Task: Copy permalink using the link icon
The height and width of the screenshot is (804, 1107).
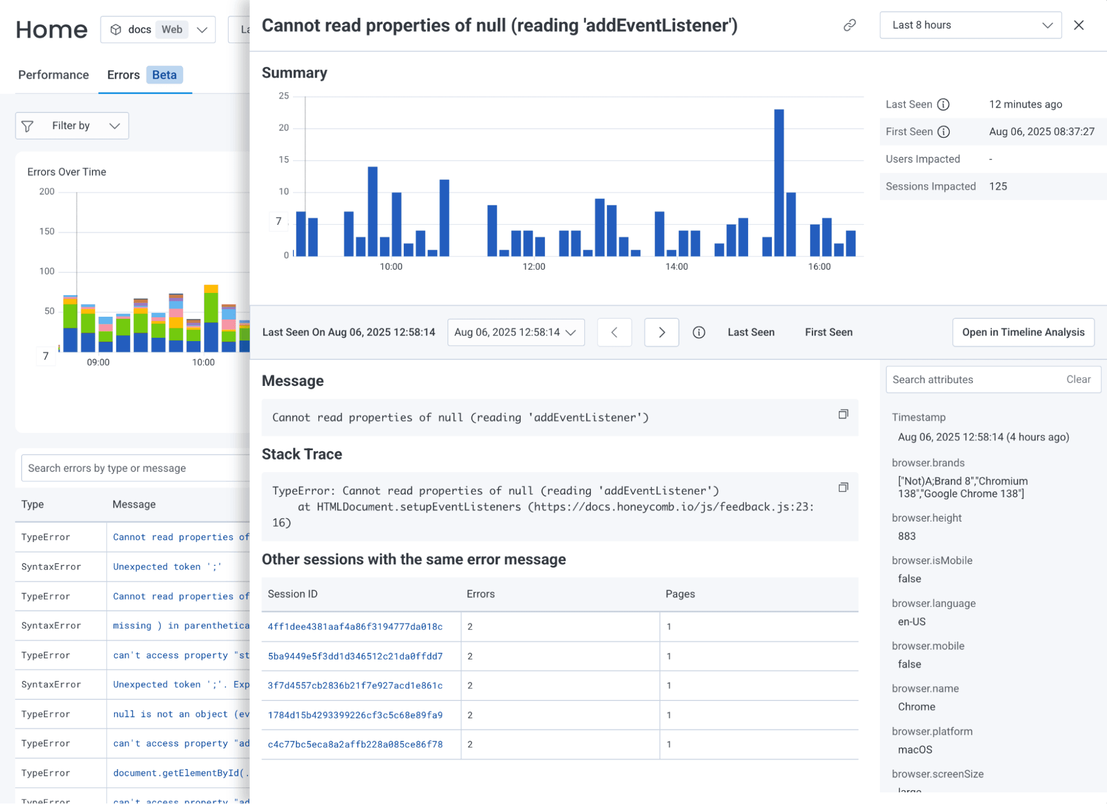Action: [849, 25]
